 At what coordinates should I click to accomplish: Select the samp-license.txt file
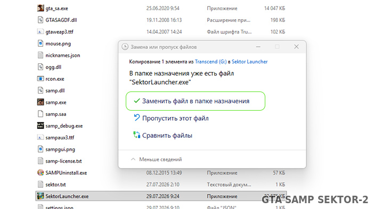63,161
